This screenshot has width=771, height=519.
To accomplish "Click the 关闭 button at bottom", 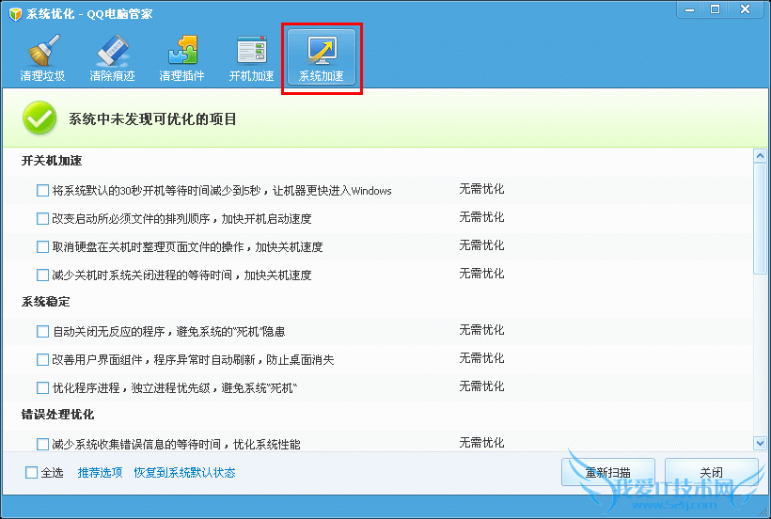I will 711,472.
